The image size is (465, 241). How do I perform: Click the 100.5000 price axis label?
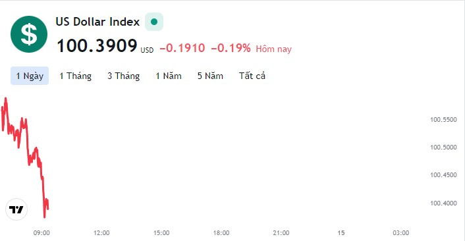443,147
